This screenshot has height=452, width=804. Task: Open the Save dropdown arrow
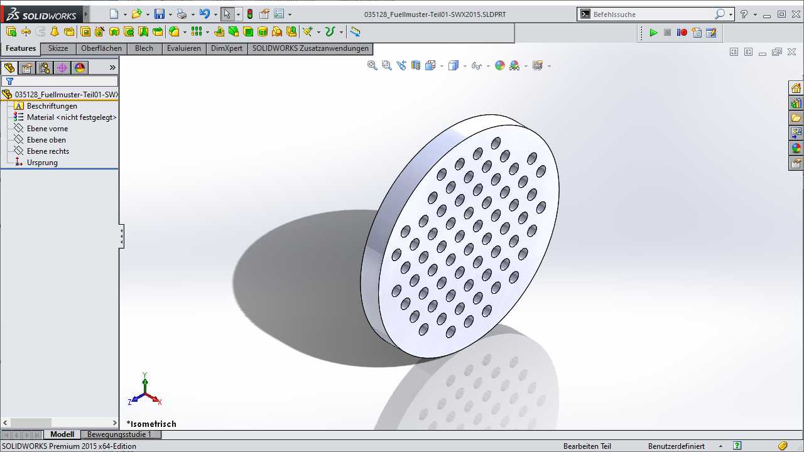click(170, 14)
